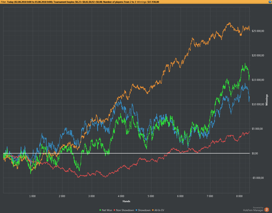Click the Filter date range text
Screen dimensions: 272x213
point(30,2)
